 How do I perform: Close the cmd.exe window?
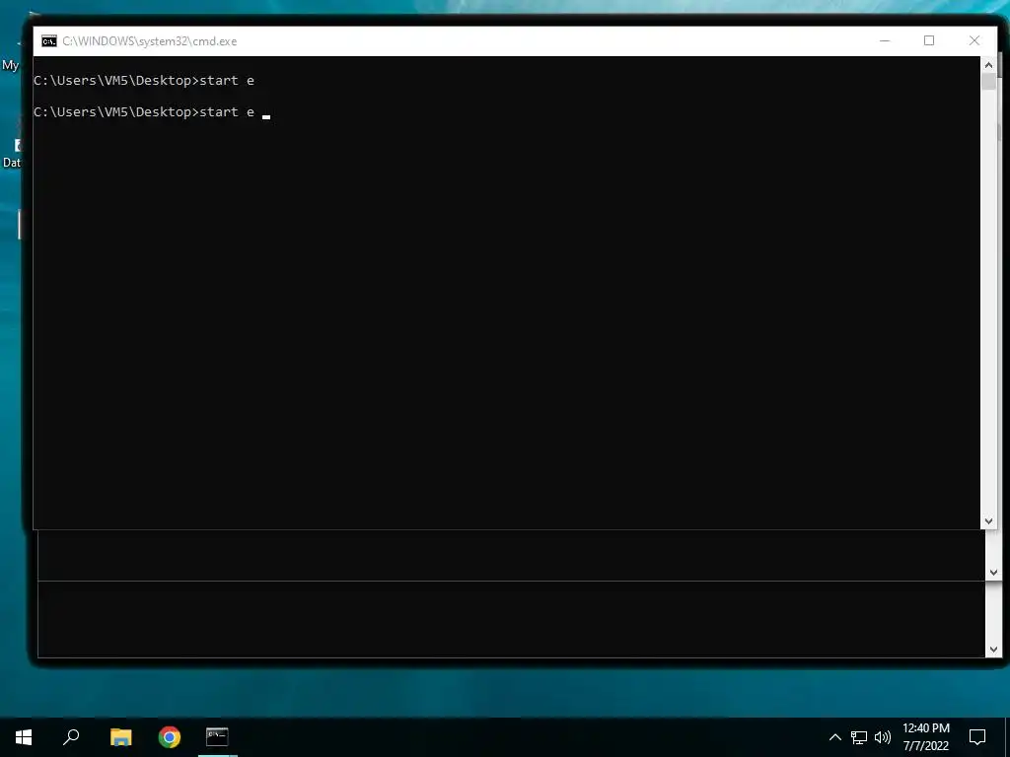pyautogui.click(x=974, y=40)
